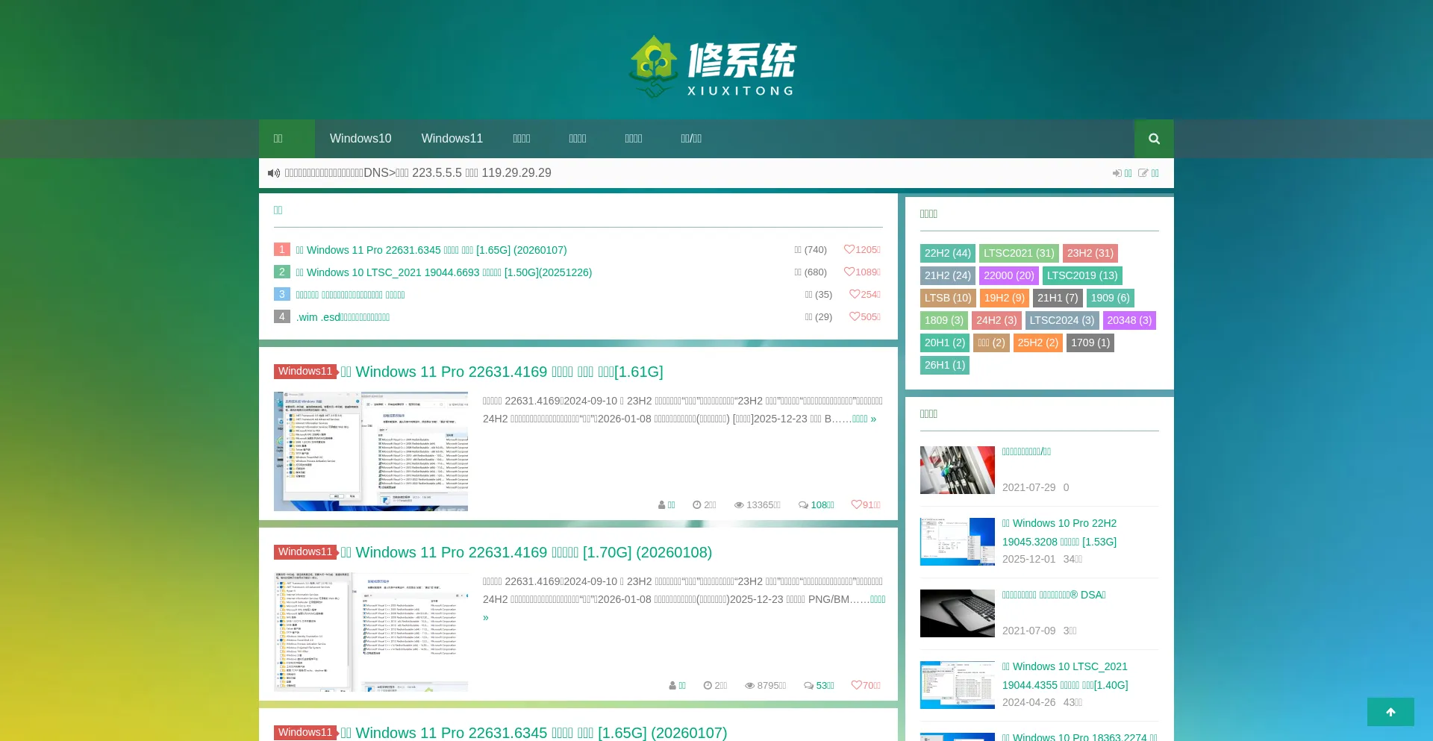Click the author user icon under the article
The width and height of the screenshot is (1433, 741).
(661, 505)
